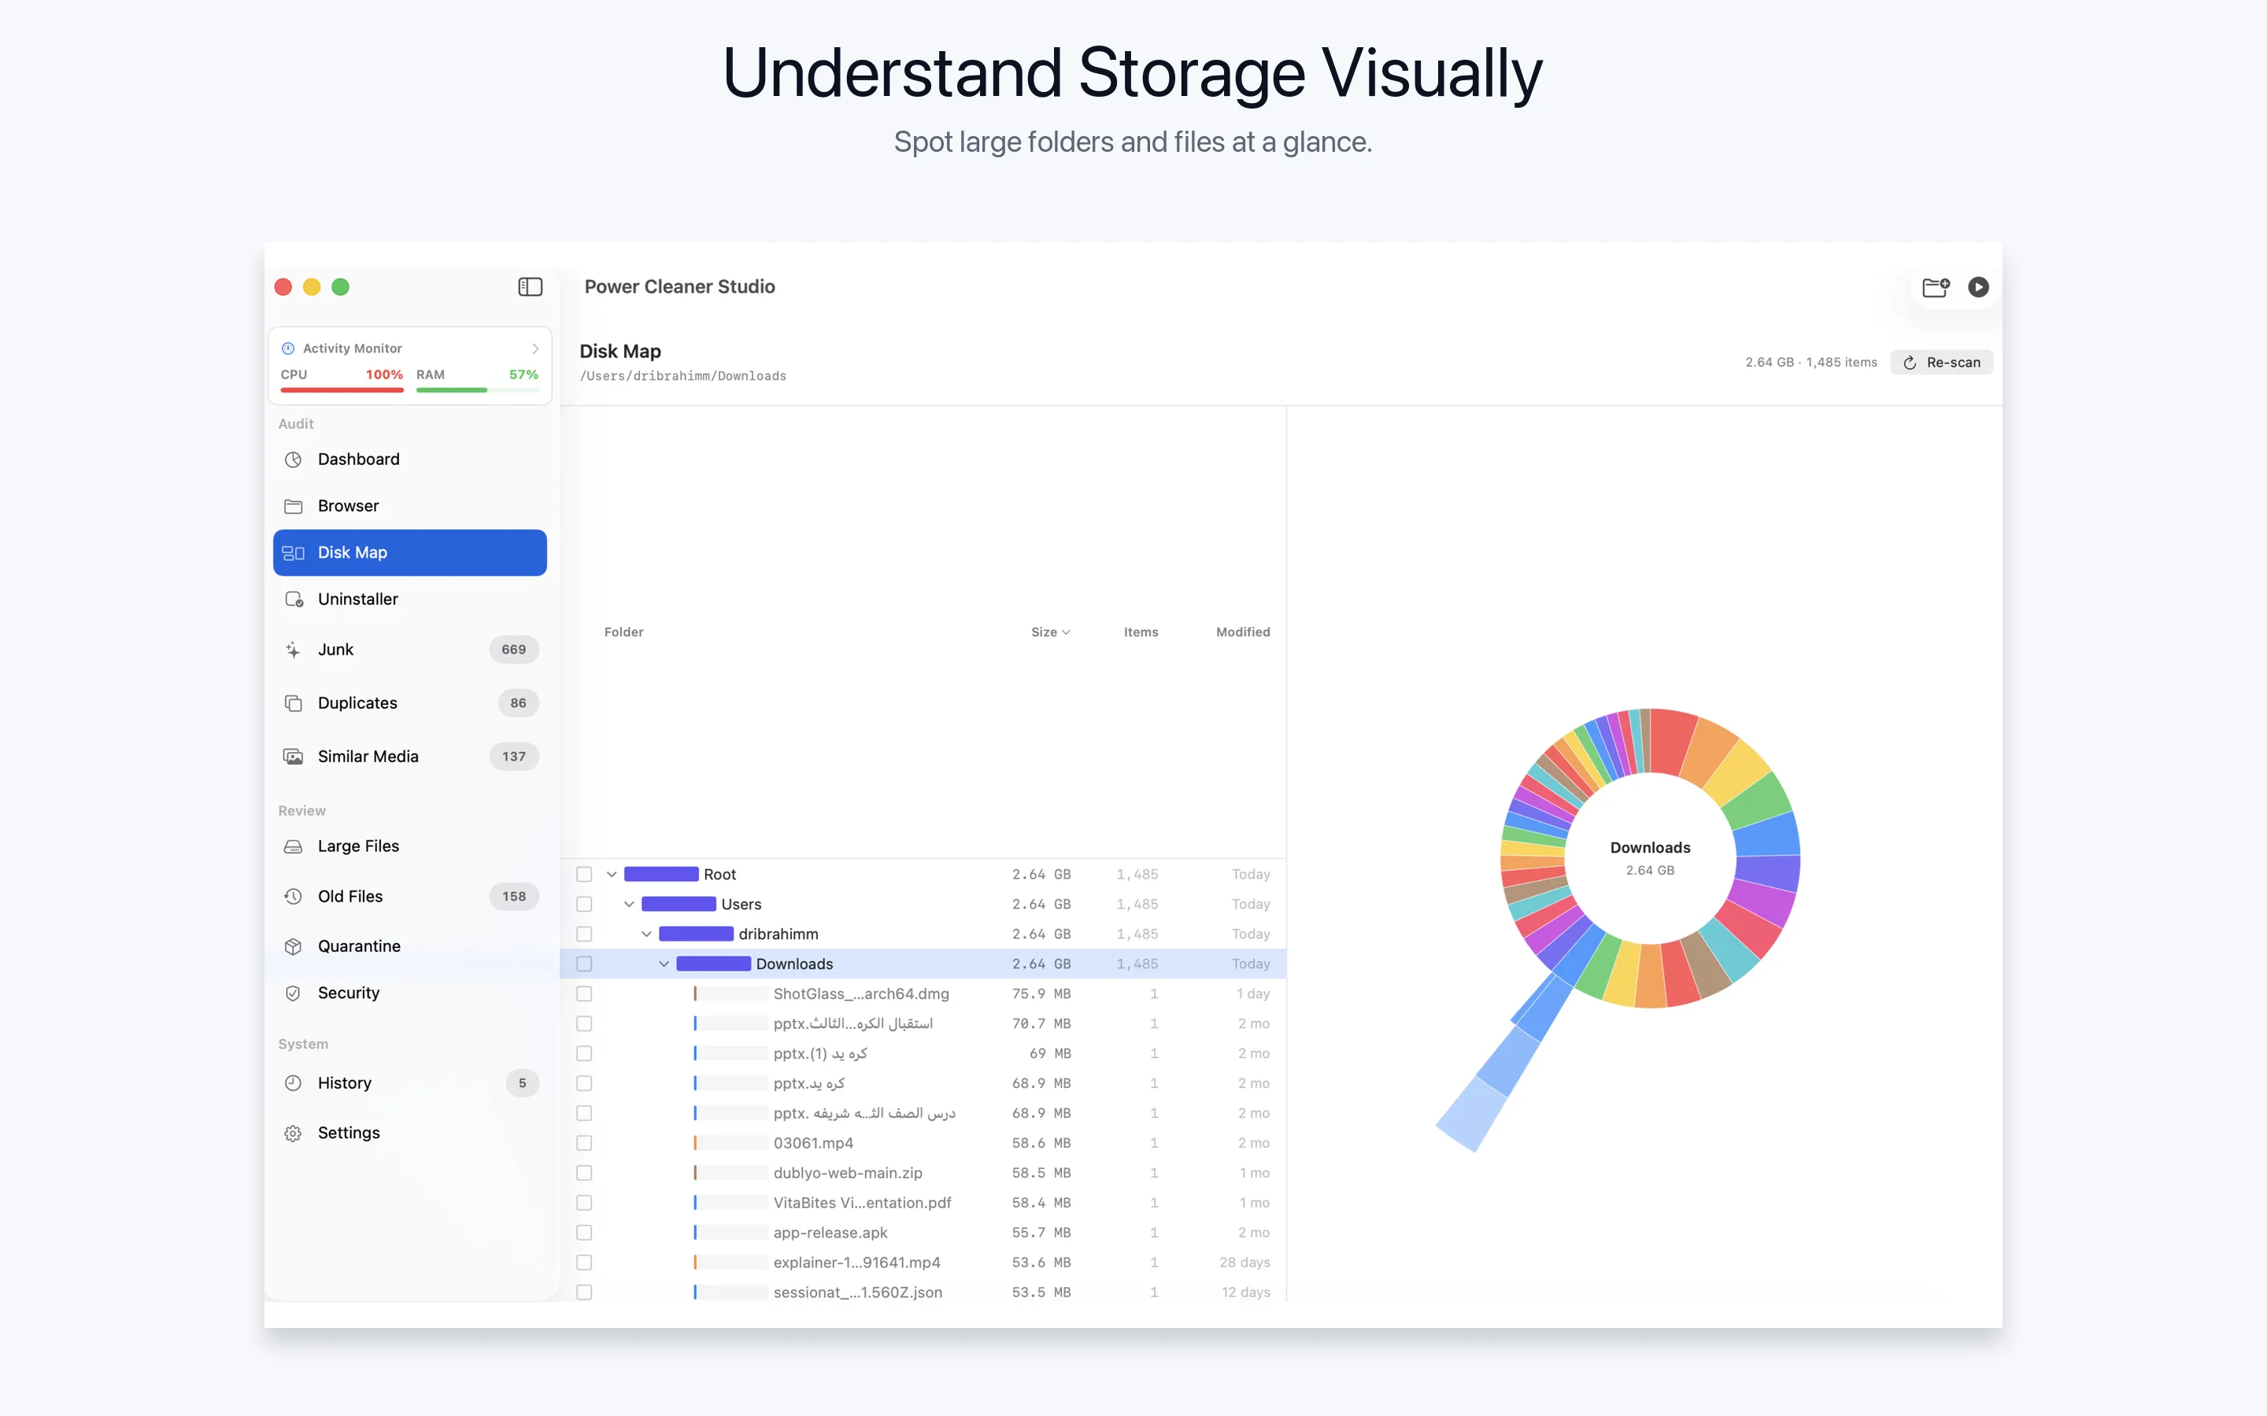
Task: Click the Large Files drive icon
Action: pyautogui.click(x=293, y=846)
